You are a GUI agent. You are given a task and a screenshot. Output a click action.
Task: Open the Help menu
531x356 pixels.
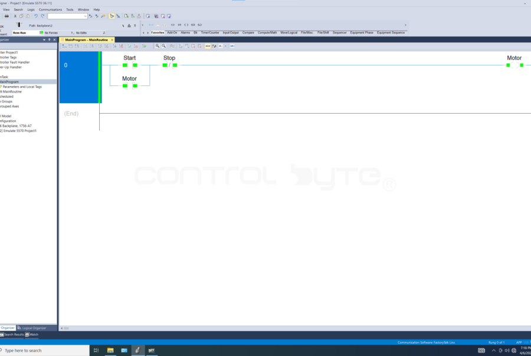click(97, 9)
